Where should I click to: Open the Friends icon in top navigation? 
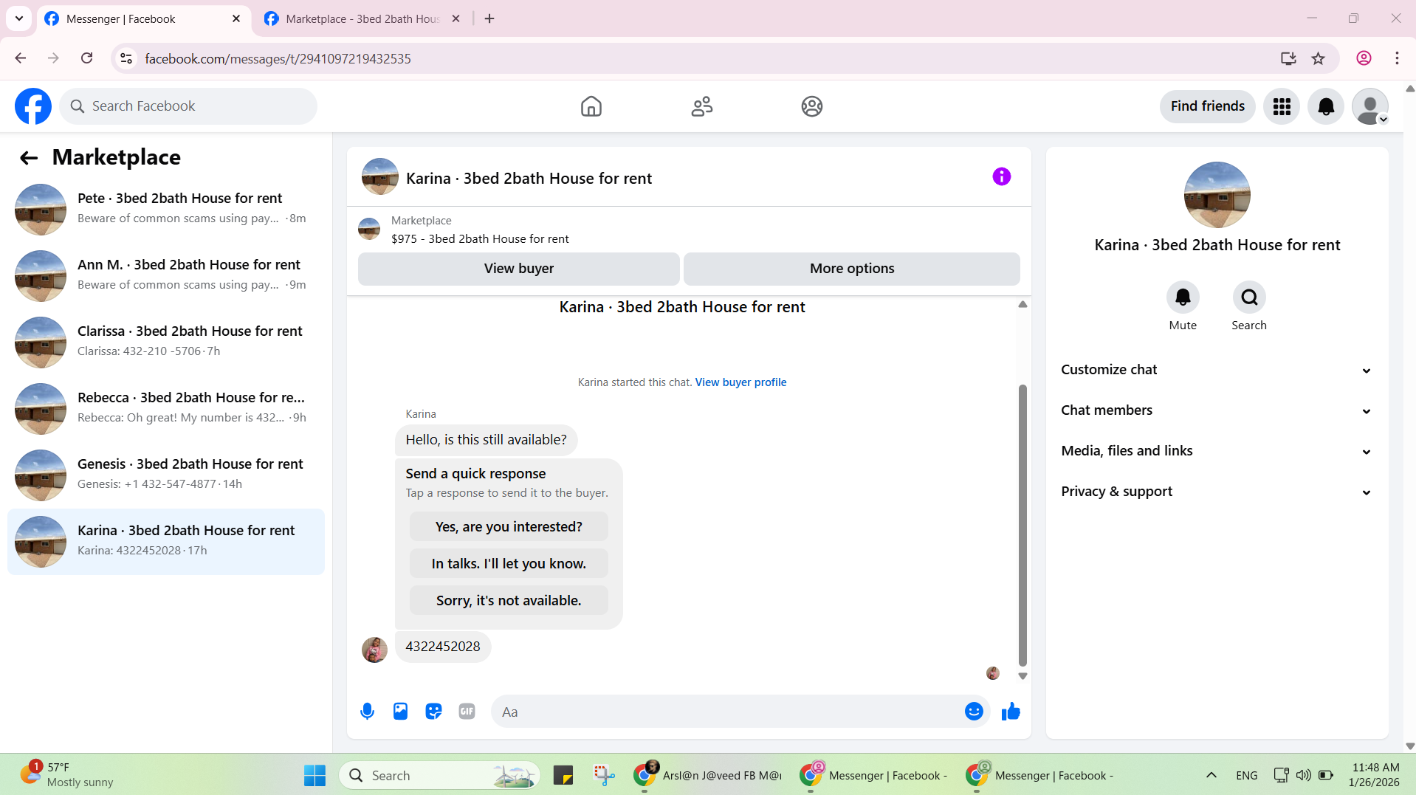701,106
